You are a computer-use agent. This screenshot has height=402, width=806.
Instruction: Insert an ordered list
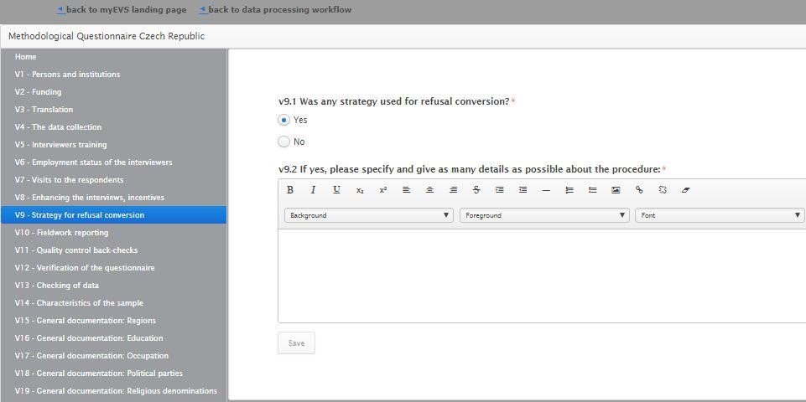click(569, 190)
